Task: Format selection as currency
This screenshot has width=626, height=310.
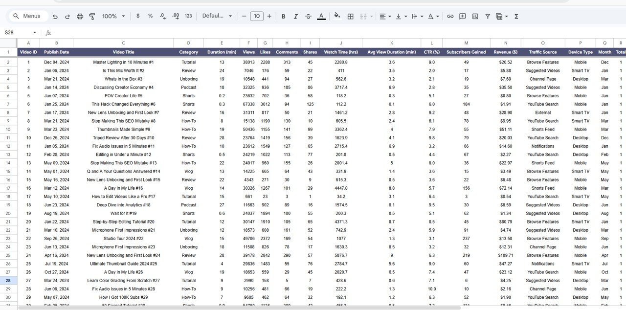Action: click(x=138, y=16)
